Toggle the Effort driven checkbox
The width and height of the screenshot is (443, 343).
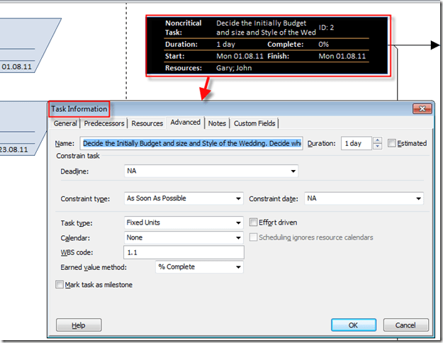(254, 222)
